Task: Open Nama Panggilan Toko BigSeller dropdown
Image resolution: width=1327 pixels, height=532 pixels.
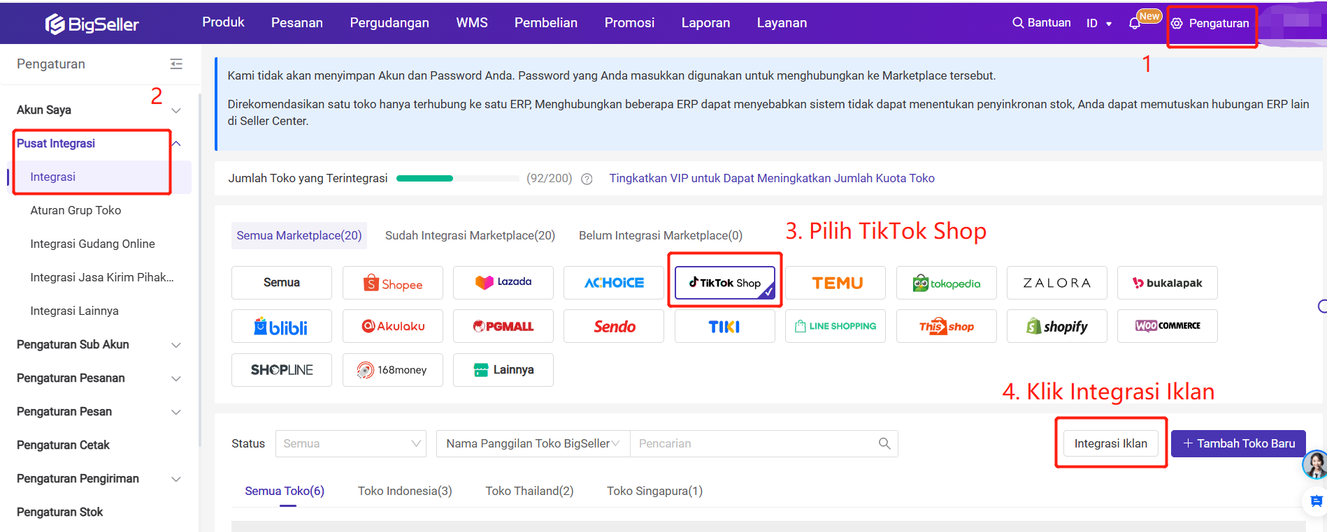Action: click(533, 443)
